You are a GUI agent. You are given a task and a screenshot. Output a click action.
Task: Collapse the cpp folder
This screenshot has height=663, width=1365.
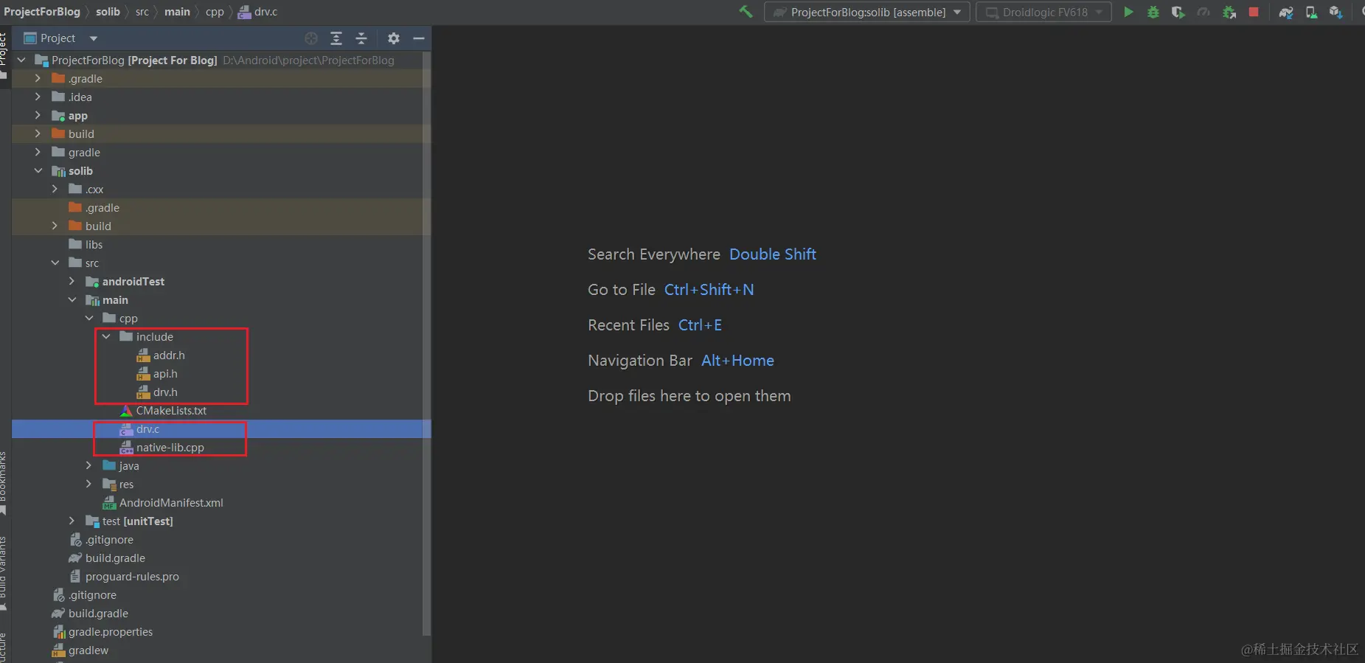pos(88,319)
